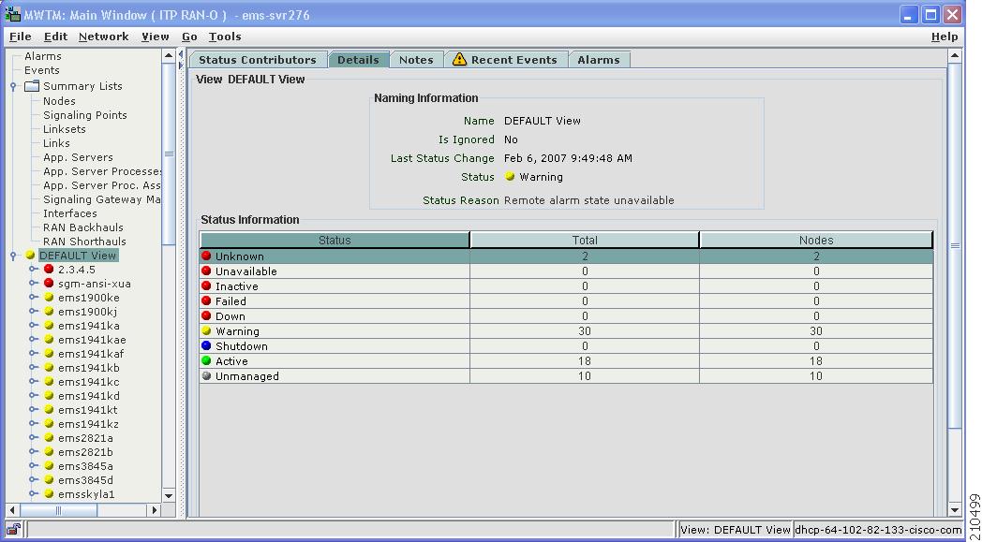The width and height of the screenshot is (982, 542).
Task: Open the Network menu
Action: click(103, 37)
